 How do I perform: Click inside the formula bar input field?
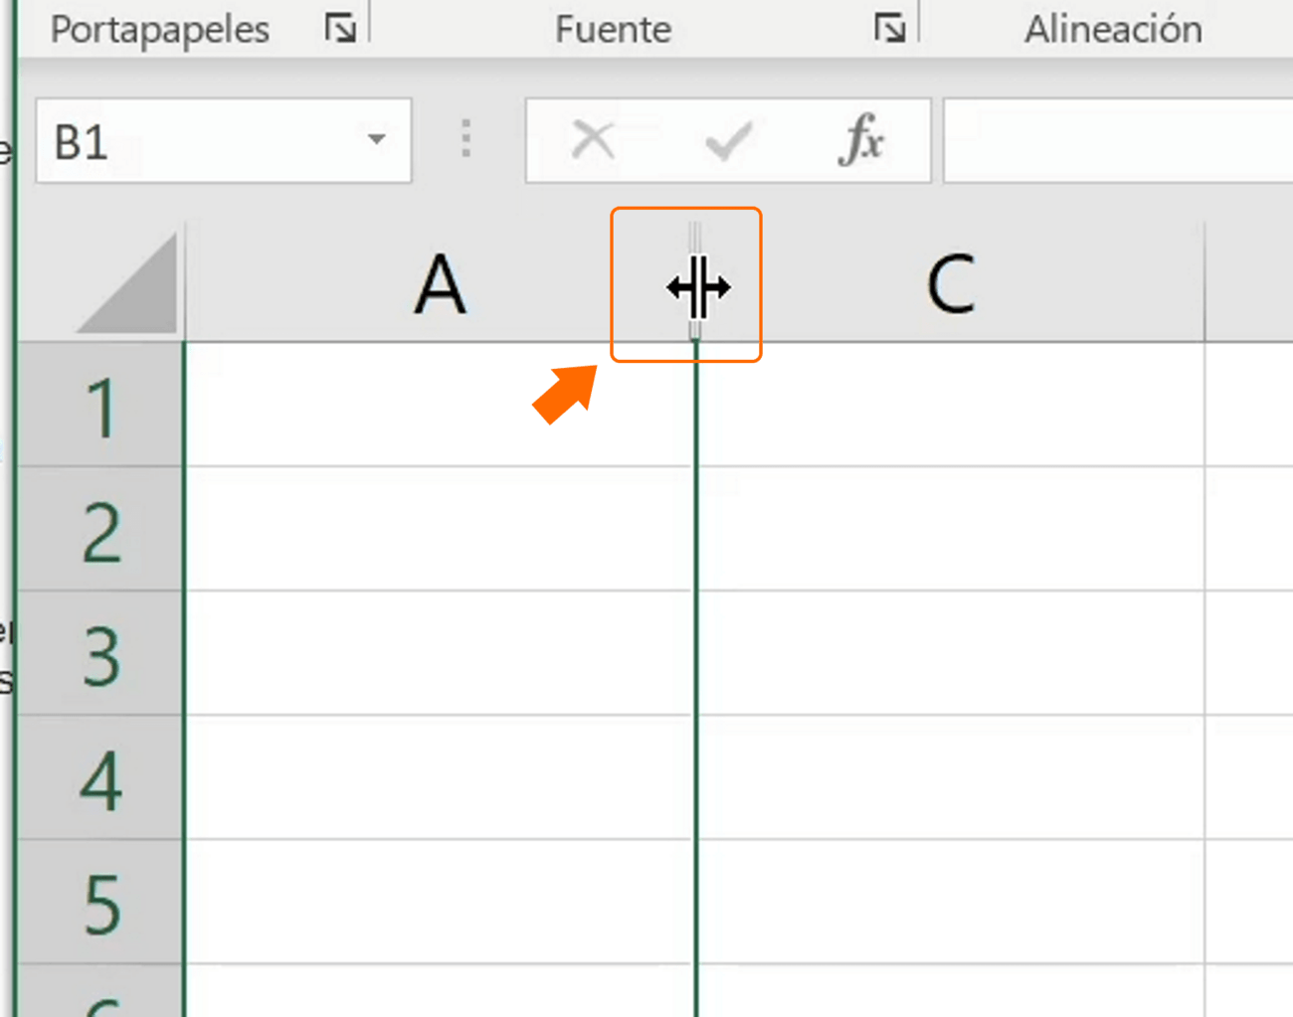(1114, 141)
